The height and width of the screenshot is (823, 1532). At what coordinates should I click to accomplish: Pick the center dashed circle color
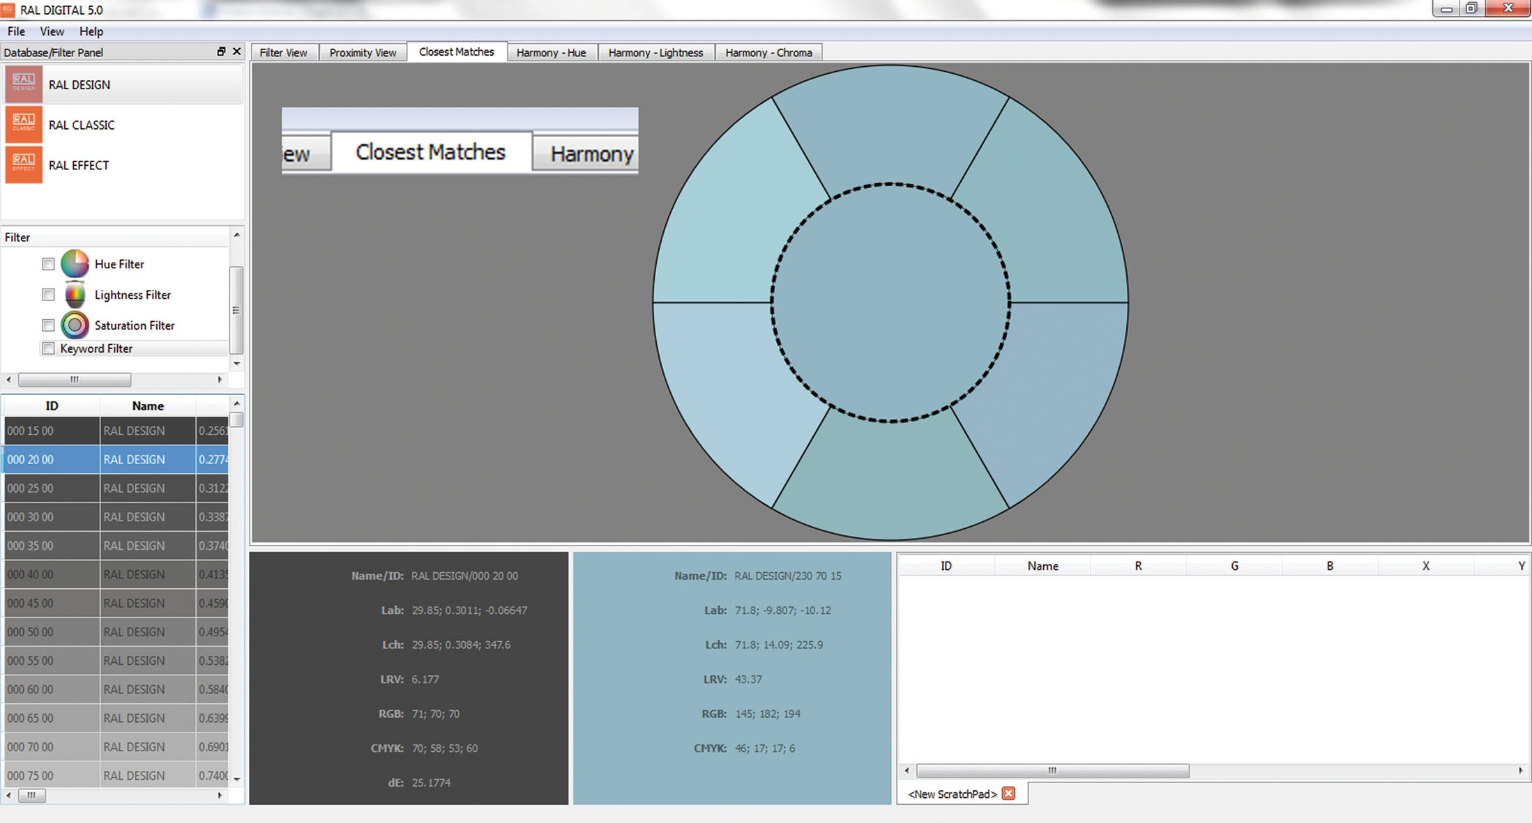[890, 302]
